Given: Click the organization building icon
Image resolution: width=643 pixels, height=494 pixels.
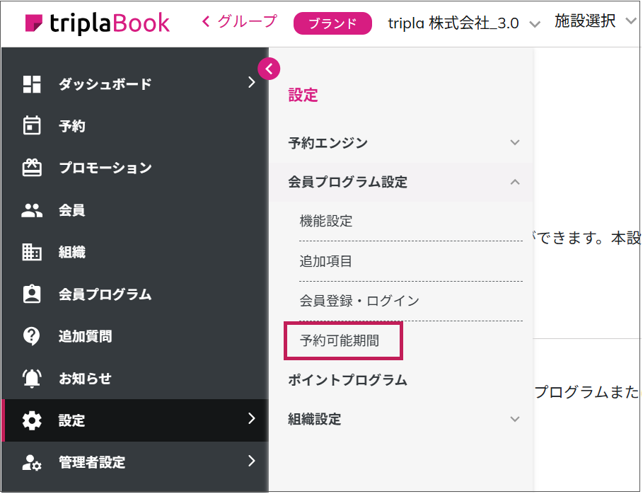Looking at the screenshot, I should coord(32,252).
